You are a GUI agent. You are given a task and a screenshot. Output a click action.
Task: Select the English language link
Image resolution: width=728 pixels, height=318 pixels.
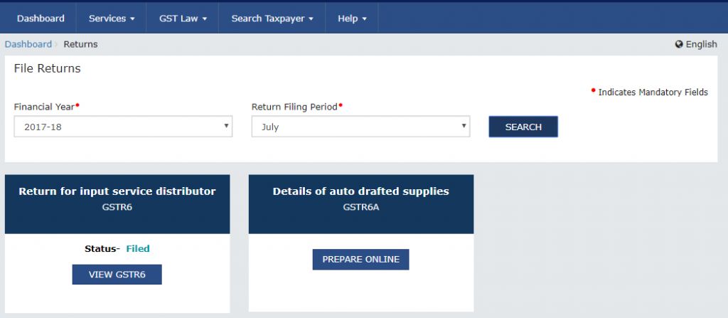tap(701, 44)
